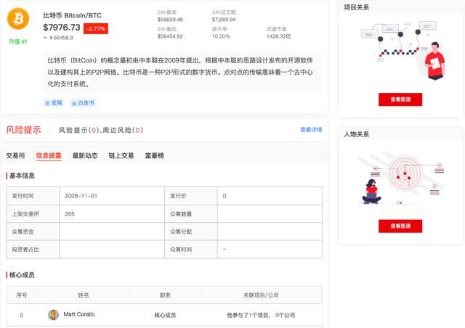This screenshot has width=465, height=328.
Task: Click the 风险提示(0),周边风险(0) text
Action: tap(101, 130)
